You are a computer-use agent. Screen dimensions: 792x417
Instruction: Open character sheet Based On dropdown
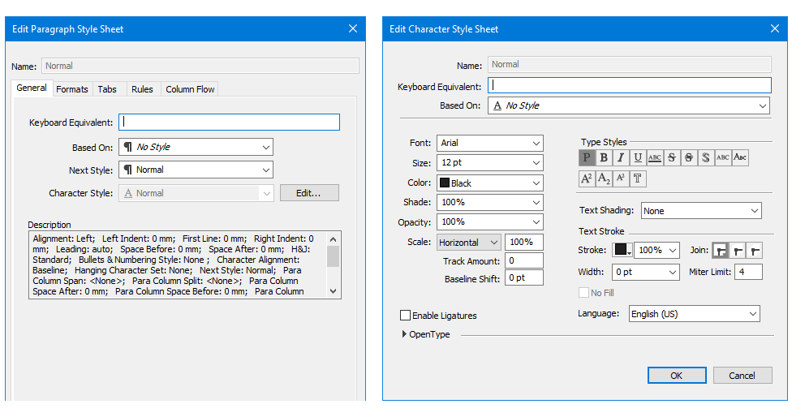[629, 105]
